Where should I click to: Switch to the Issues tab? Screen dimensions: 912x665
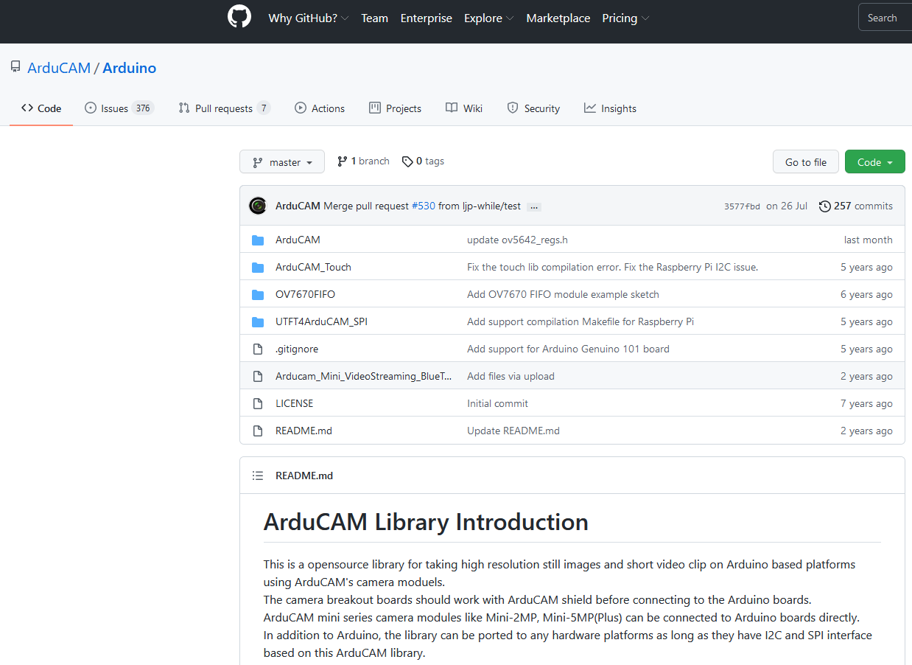tap(119, 108)
